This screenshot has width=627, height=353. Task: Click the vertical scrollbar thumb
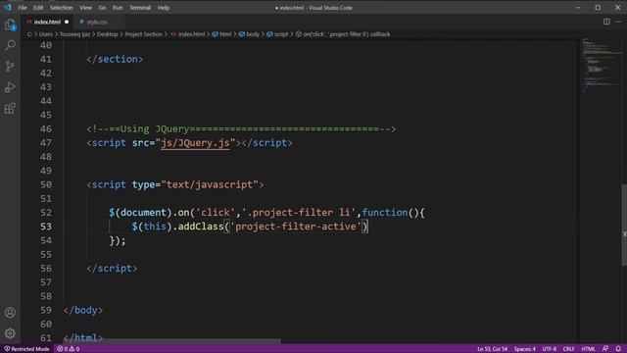624,225
